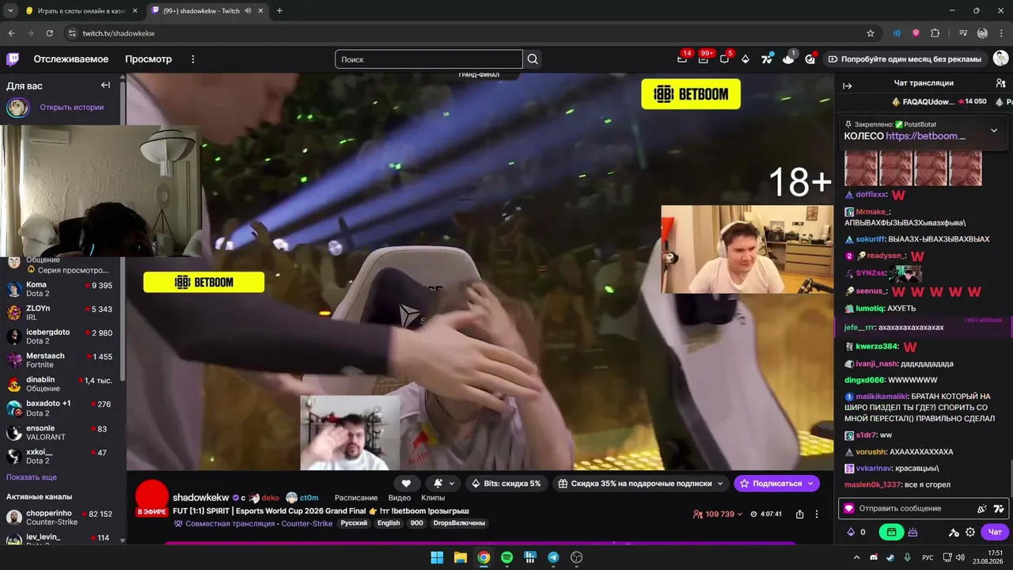Open the betboom link in pinned message
This screenshot has height=570, width=1013.
pos(926,136)
